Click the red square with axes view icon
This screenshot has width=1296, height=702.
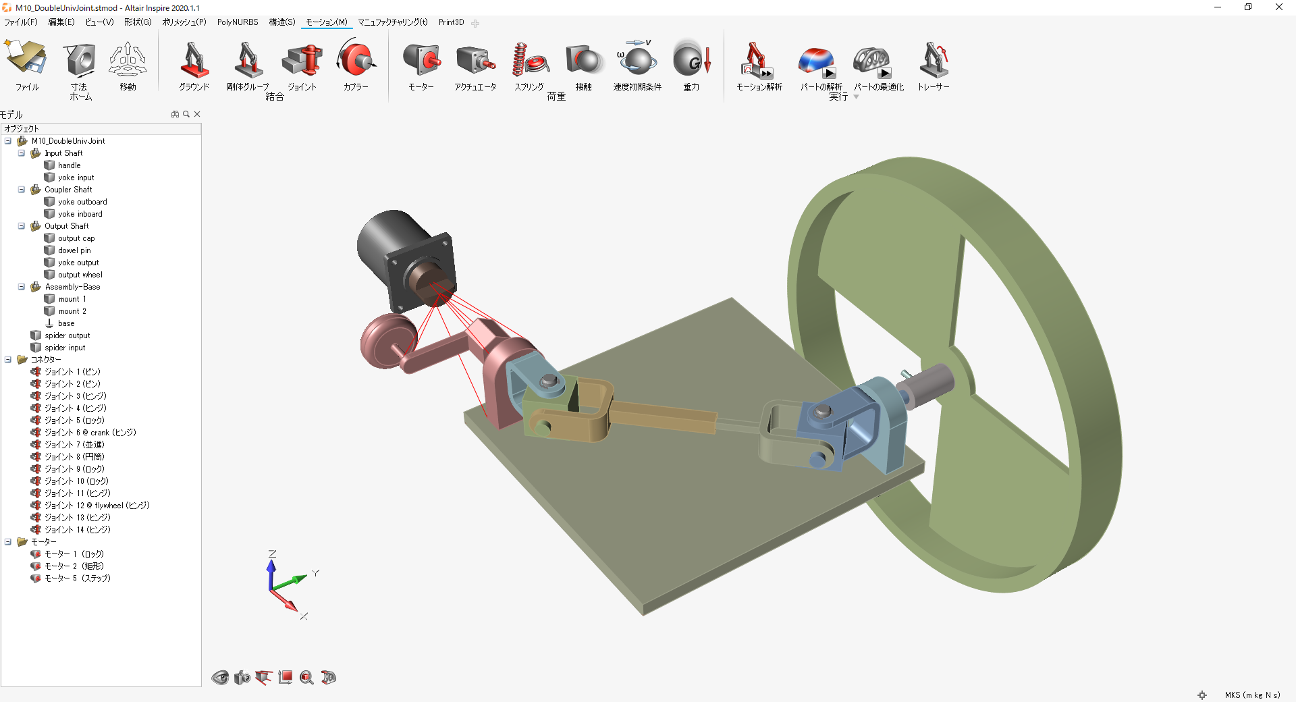pyautogui.click(x=285, y=678)
